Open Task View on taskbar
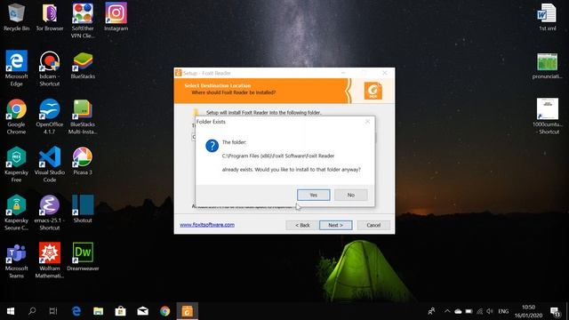The width and height of the screenshot is (569, 320). point(53,311)
